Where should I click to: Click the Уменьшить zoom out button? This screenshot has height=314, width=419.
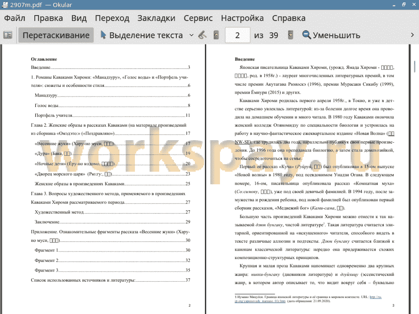coord(331,35)
